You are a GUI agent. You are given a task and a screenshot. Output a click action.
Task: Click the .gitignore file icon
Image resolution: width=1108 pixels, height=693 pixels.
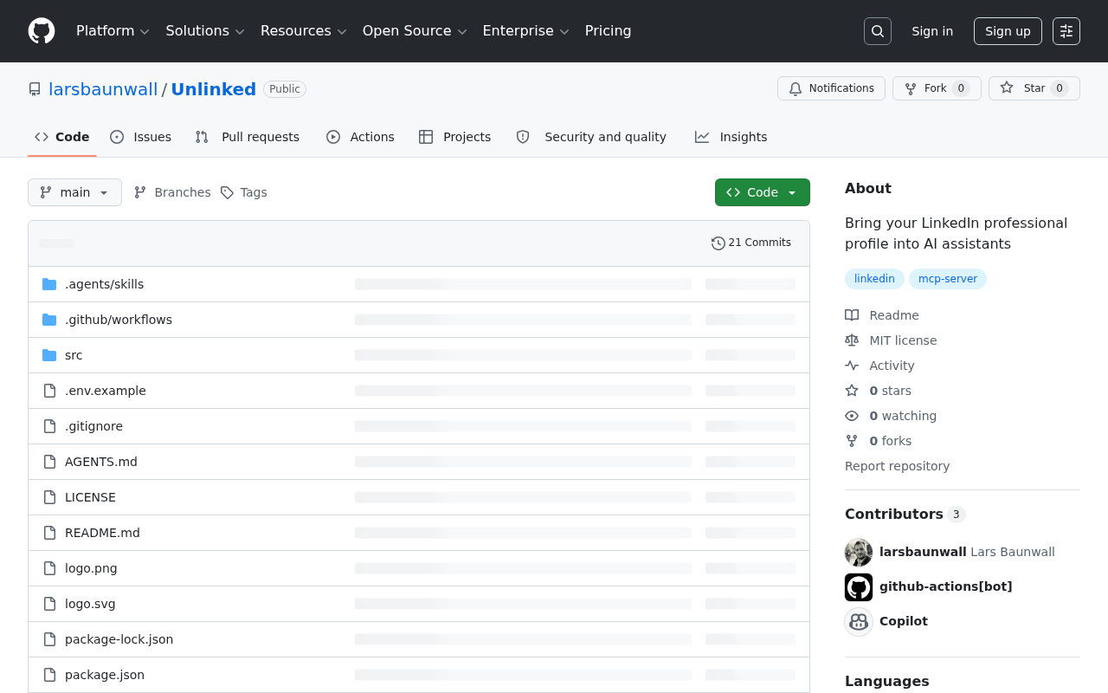[x=49, y=426]
